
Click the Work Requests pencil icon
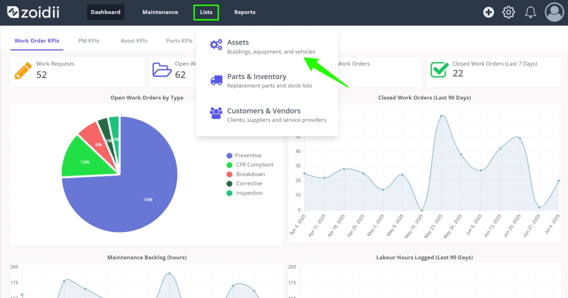tap(23, 71)
